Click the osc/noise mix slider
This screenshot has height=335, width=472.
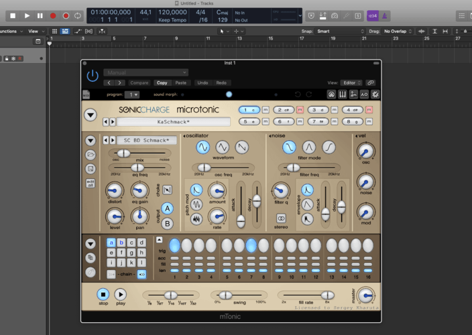coord(139,153)
